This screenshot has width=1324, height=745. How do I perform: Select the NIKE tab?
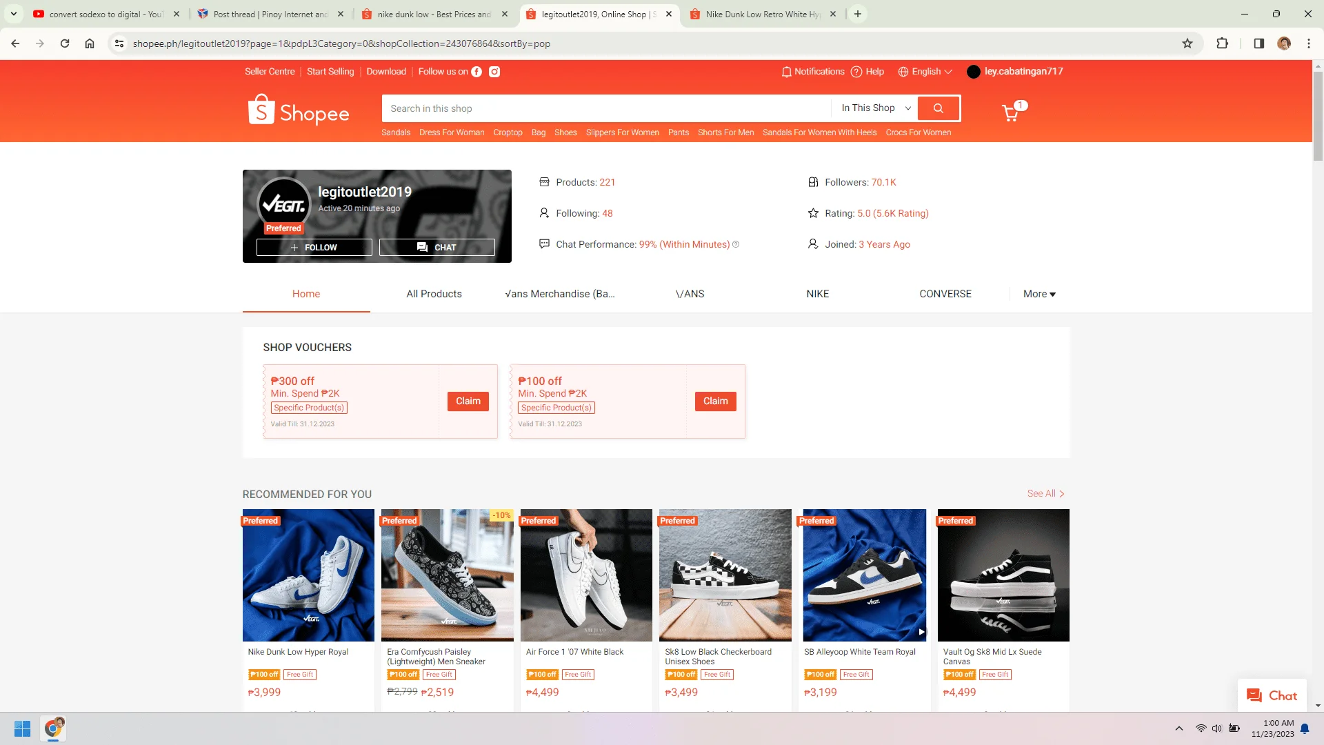pos(818,294)
